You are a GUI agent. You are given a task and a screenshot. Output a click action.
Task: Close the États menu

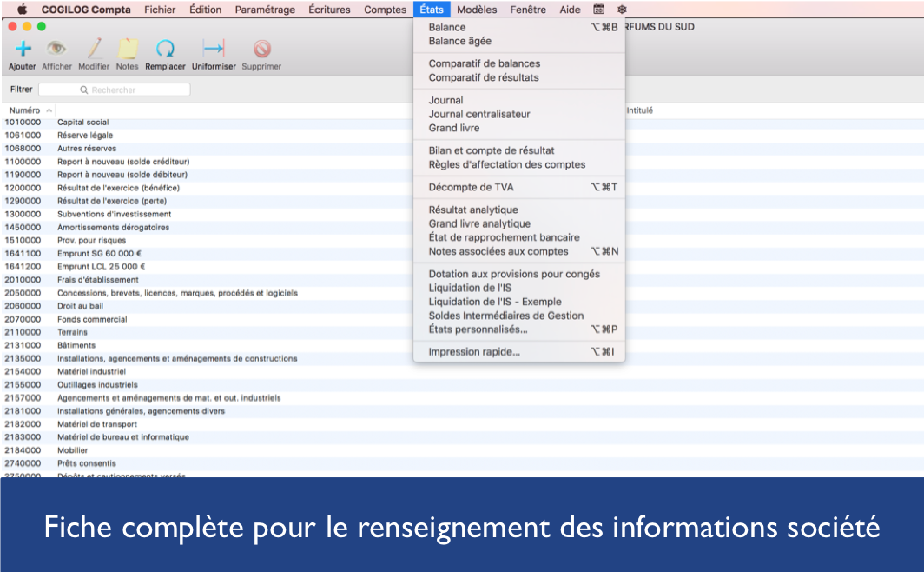click(x=432, y=10)
